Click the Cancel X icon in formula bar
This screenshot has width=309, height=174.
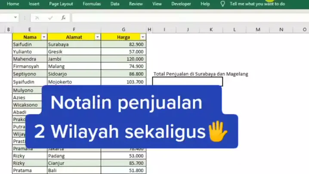37,18
